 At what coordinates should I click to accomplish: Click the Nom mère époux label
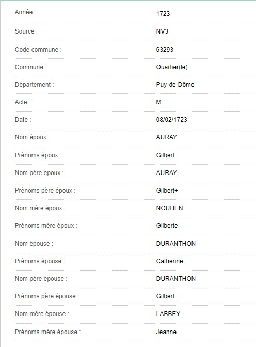tap(40, 208)
